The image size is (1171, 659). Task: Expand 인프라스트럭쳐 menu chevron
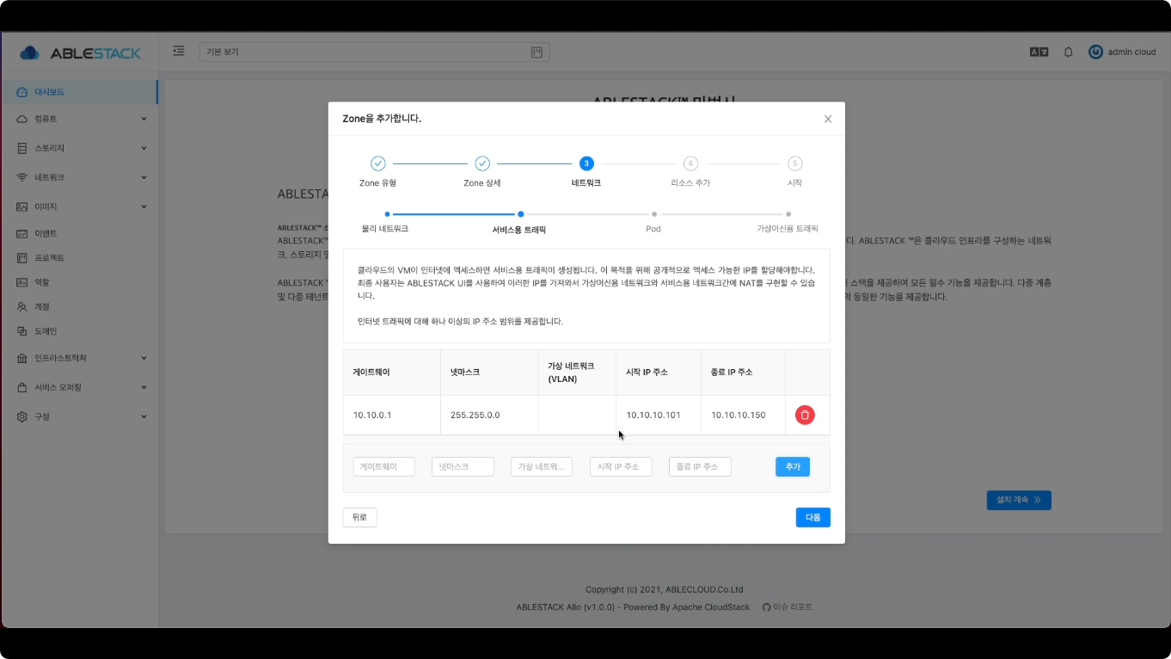(x=144, y=358)
